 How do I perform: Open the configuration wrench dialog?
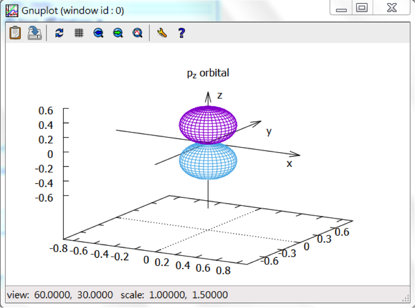point(162,33)
